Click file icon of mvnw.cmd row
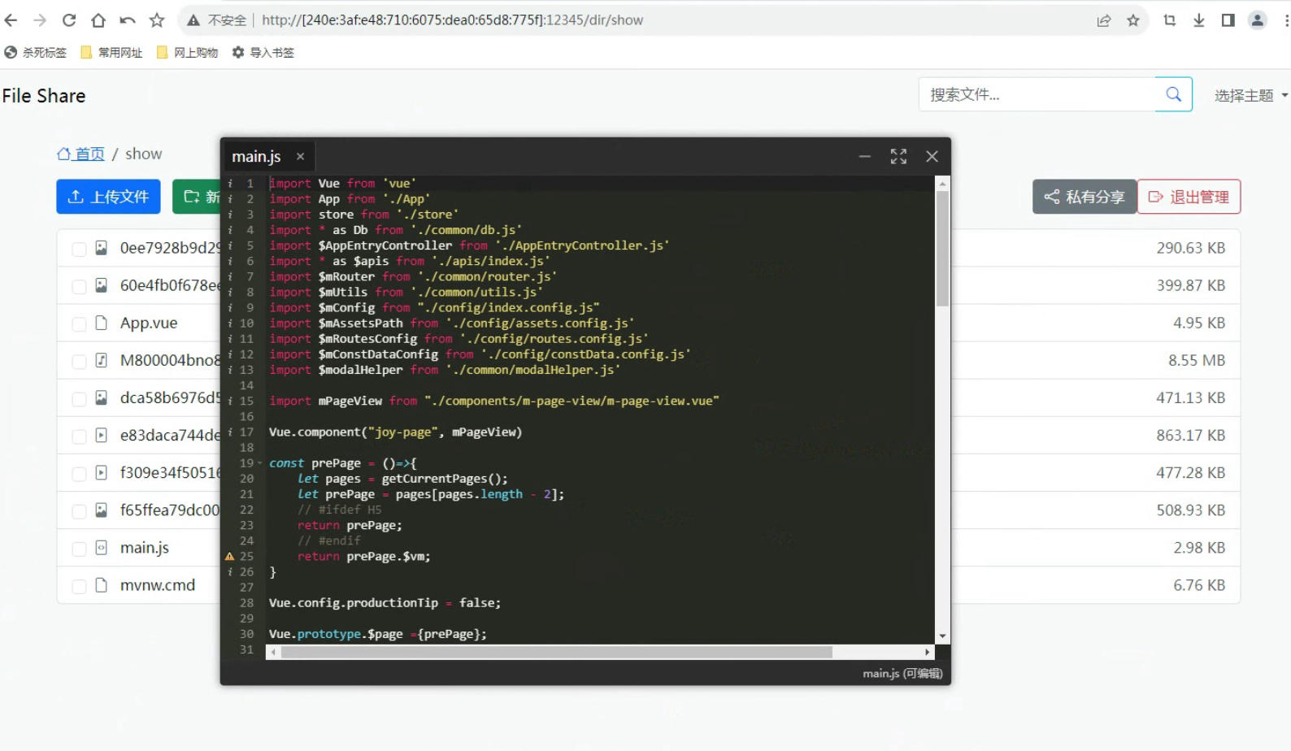1291x751 pixels. point(102,585)
